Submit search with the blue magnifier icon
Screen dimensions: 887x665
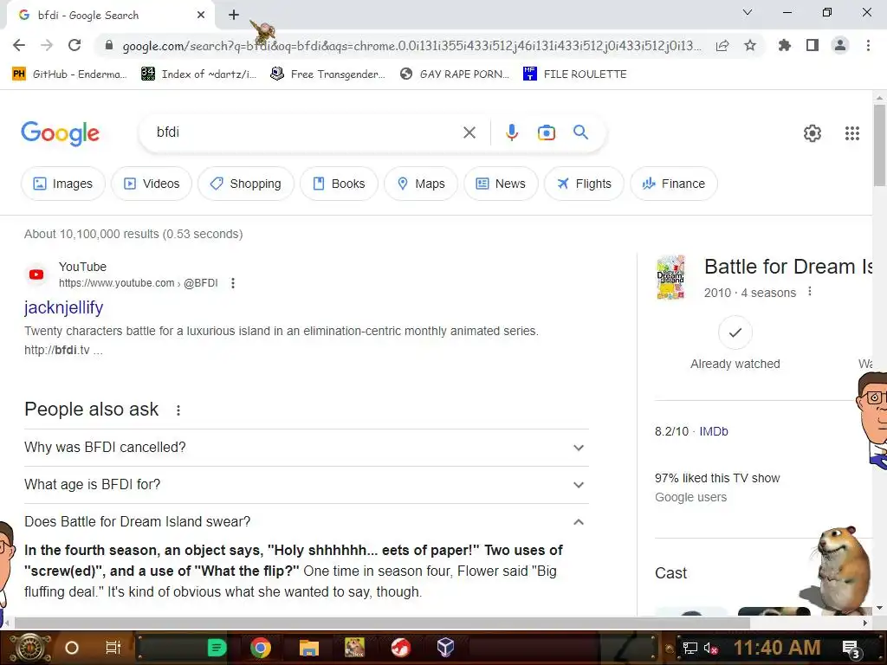580,132
